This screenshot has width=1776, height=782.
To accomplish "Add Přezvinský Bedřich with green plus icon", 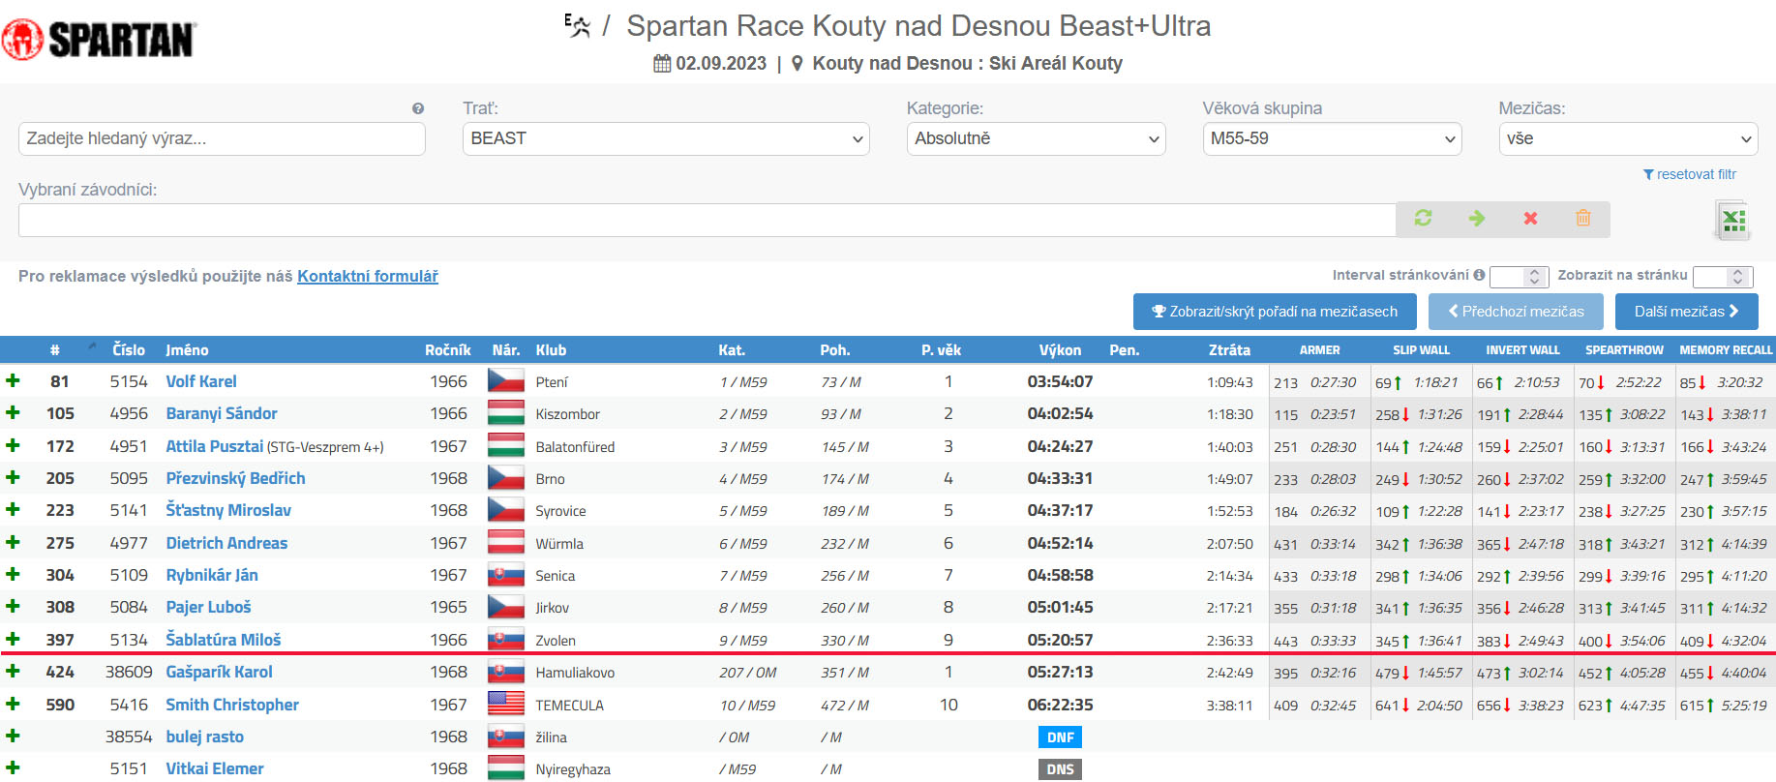I will point(13,477).
